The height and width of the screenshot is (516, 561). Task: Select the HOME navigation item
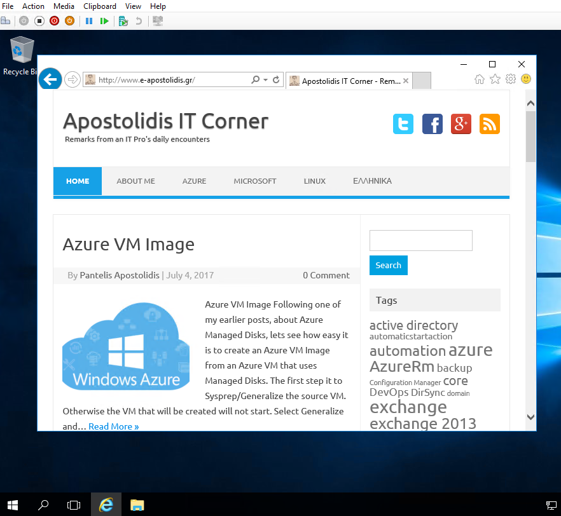(x=78, y=181)
